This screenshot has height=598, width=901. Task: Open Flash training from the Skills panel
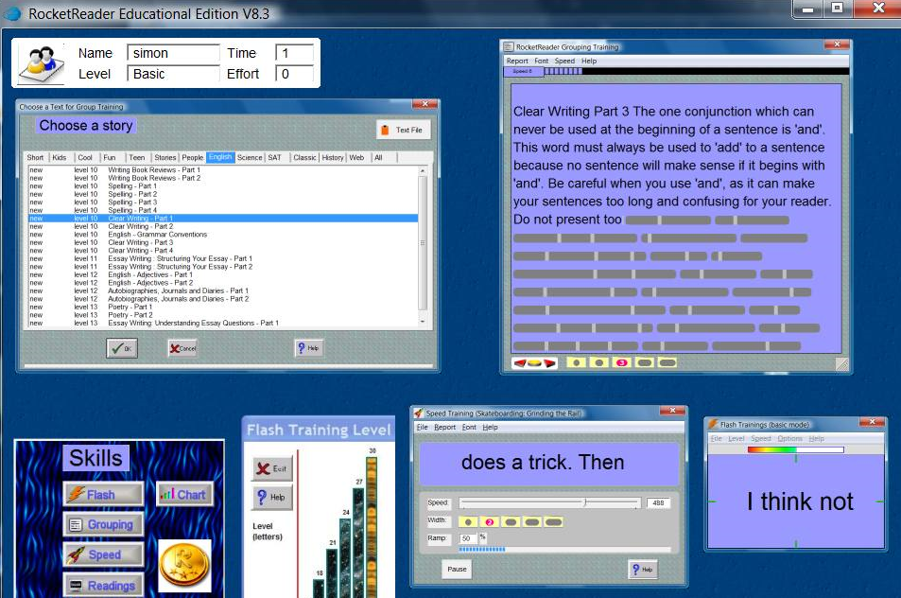[x=103, y=495]
